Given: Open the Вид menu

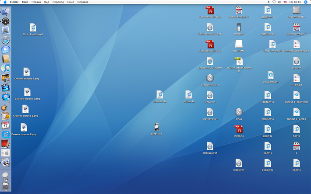Looking at the screenshot, I should [46, 2].
